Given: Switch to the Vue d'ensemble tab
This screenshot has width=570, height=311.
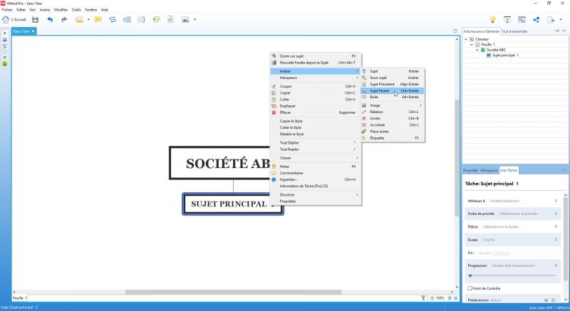Looking at the screenshot, I should pyautogui.click(x=514, y=31).
